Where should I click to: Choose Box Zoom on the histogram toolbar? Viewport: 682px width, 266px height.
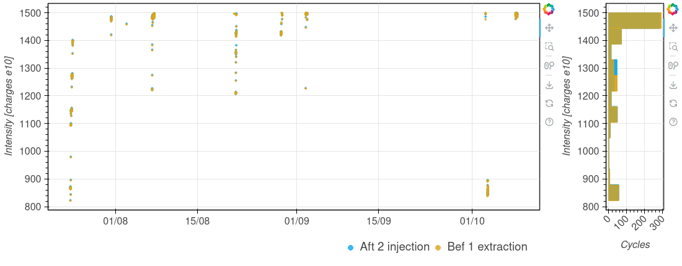[x=673, y=46]
